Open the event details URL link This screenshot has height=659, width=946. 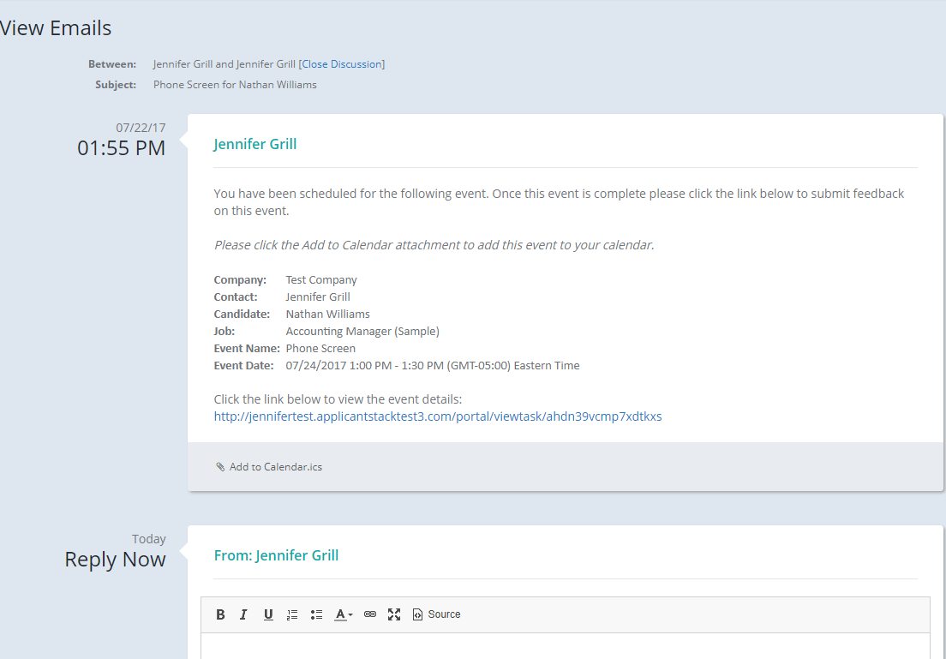(437, 416)
